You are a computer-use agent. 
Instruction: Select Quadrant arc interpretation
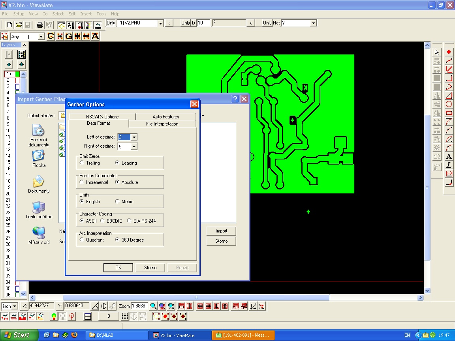82,240
